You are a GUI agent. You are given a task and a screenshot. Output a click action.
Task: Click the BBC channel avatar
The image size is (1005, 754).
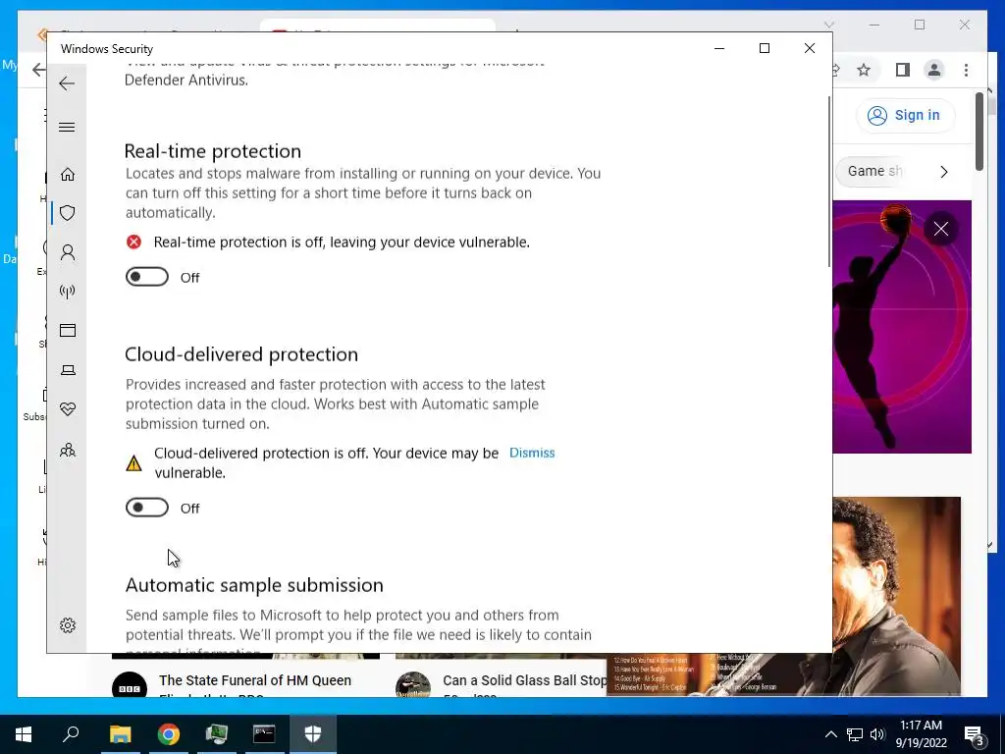[x=130, y=684]
